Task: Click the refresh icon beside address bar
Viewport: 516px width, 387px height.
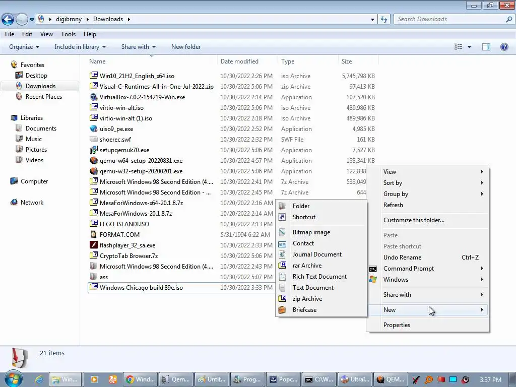Action: 383,20
